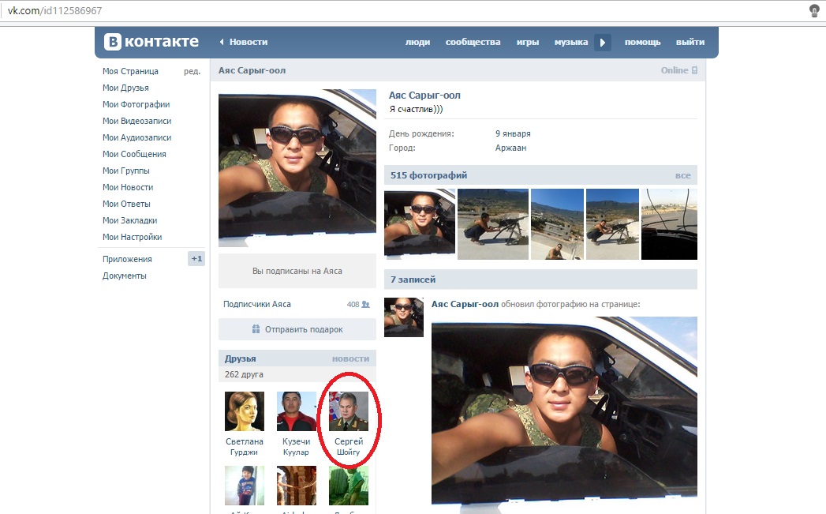826x514 pixels.
Task: Go back via the Новости arrow link
Action: tap(243, 42)
